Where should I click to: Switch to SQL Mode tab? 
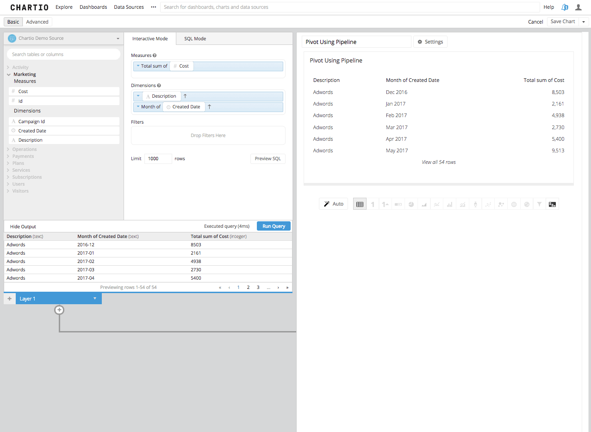(195, 38)
